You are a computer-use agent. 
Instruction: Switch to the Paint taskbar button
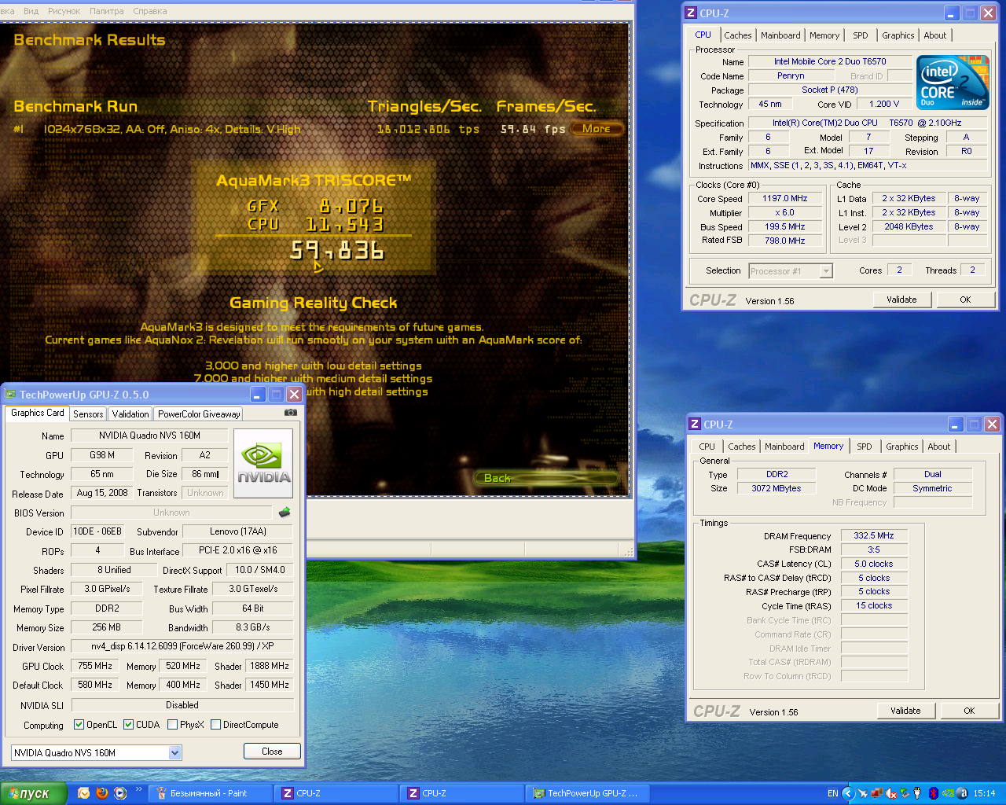(x=210, y=793)
